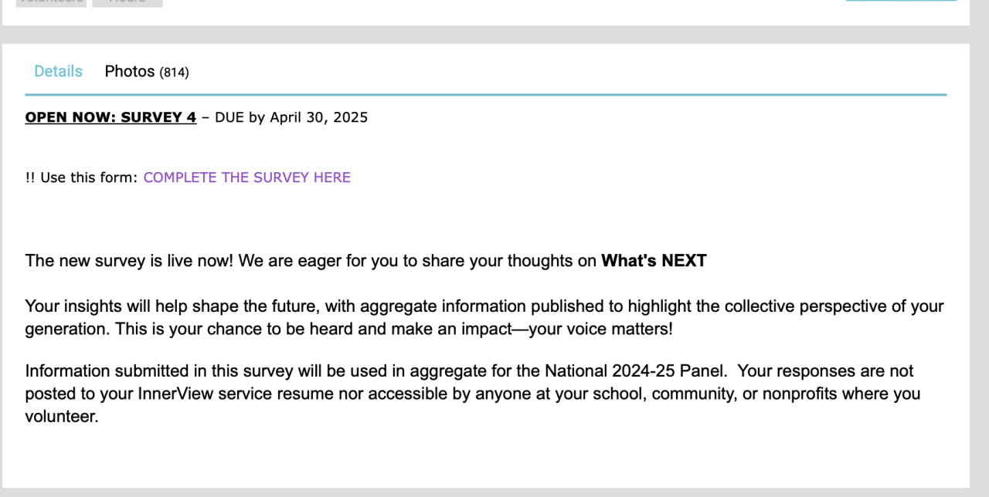Click the DUE by April 30, 2025 text
Viewport: 989px width, 497px height.
[291, 117]
